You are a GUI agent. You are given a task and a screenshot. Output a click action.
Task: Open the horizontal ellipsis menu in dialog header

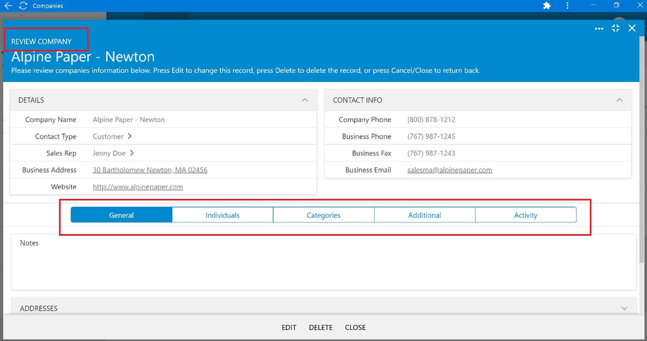coord(599,28)
